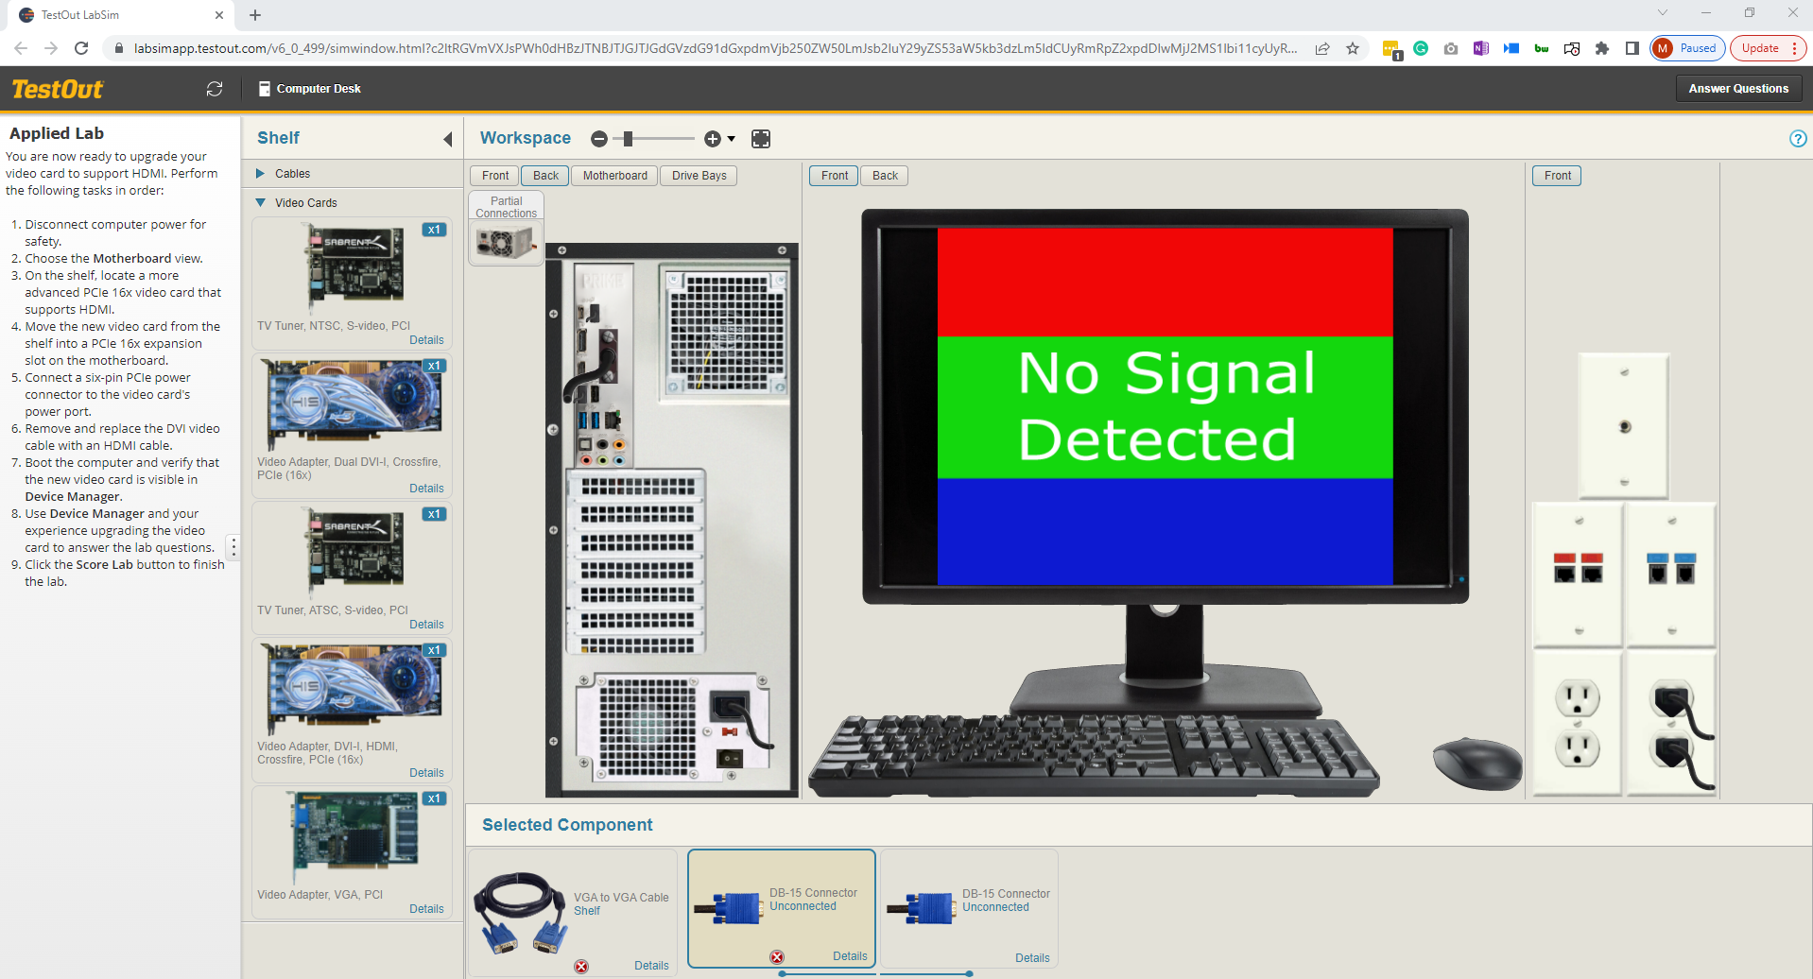Bookmark this page with star icon
The image size is (1813, 979).
click(x=1353, y=48)
